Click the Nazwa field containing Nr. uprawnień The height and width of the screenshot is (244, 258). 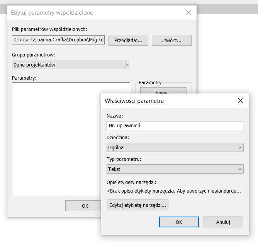[175, 126]
